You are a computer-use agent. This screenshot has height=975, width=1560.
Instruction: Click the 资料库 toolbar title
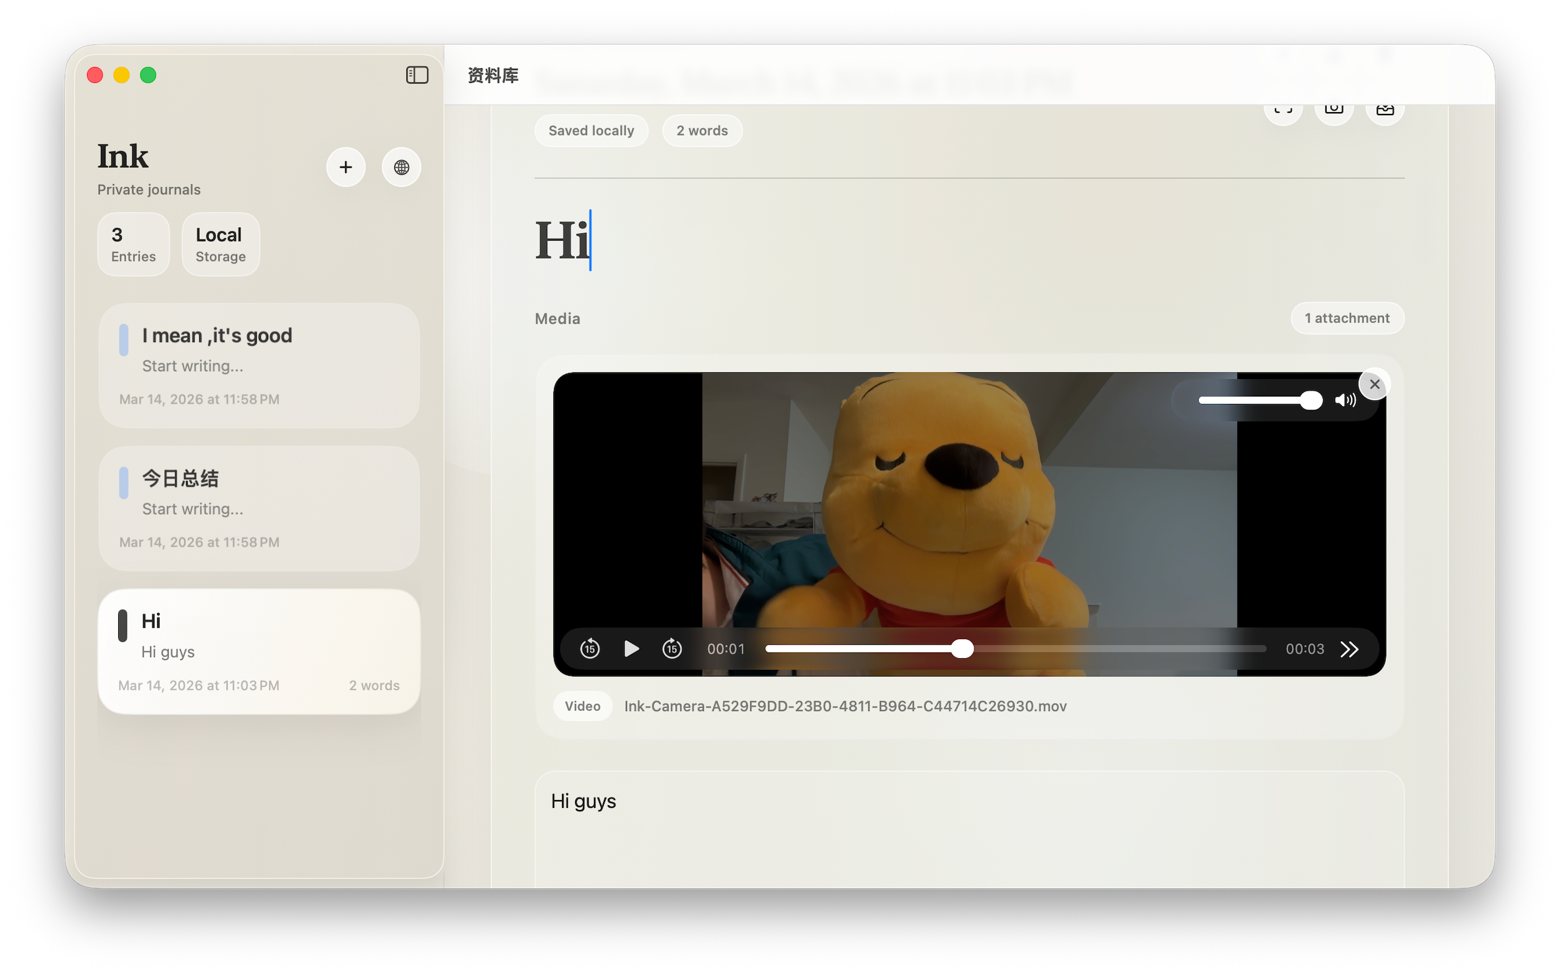pos(493,76)
